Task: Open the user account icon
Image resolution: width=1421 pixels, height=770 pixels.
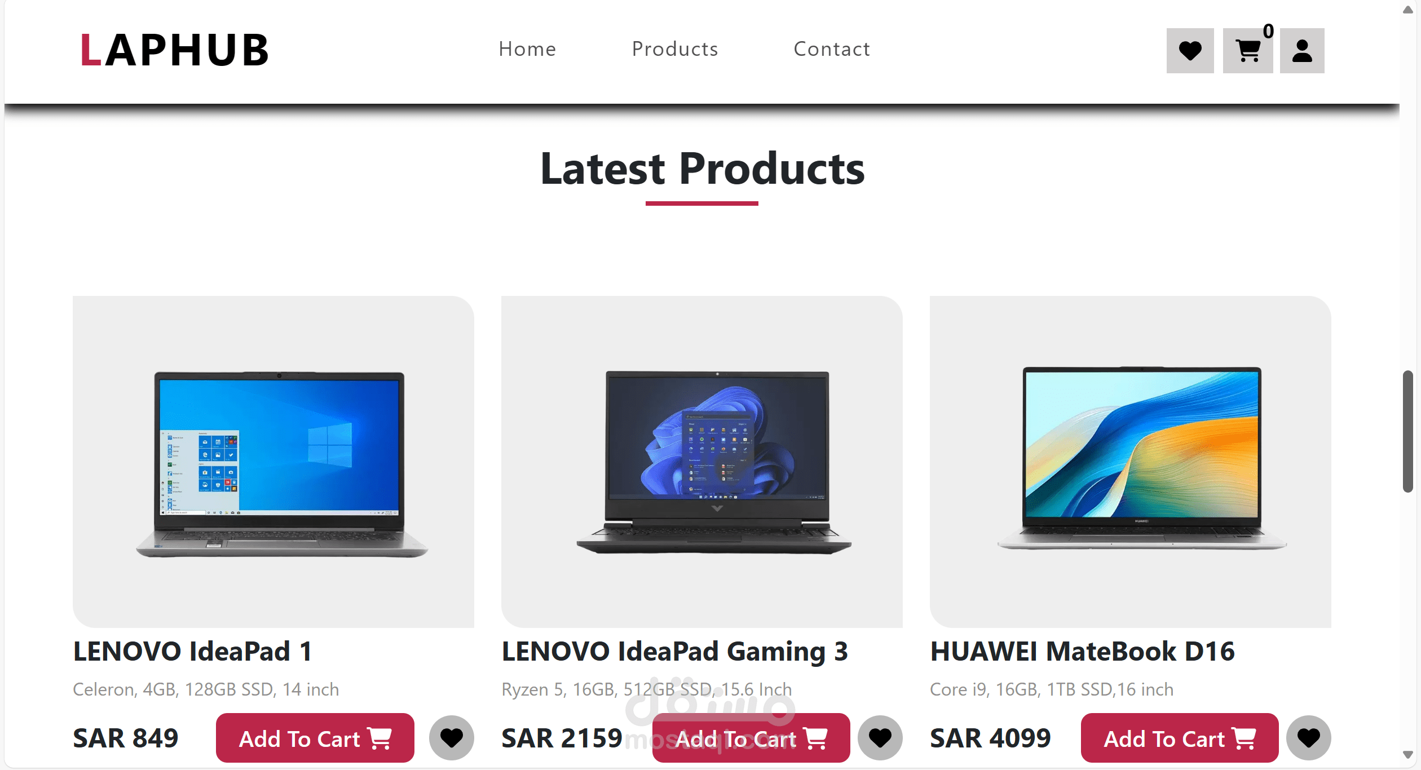Action: pyautogui.click(x=1302, y=51)
